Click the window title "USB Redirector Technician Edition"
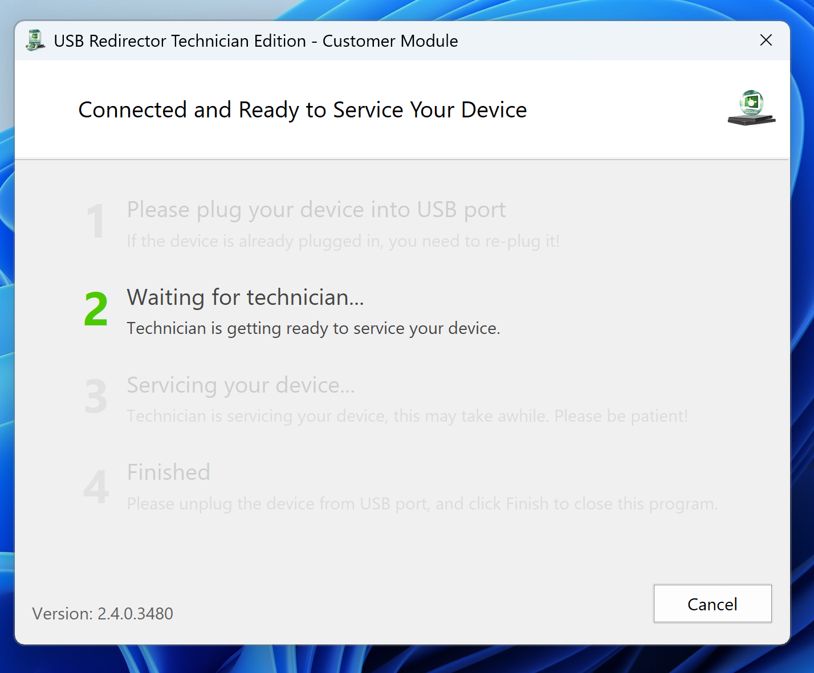This screenshot has width=814, height=673. [180, 41]
